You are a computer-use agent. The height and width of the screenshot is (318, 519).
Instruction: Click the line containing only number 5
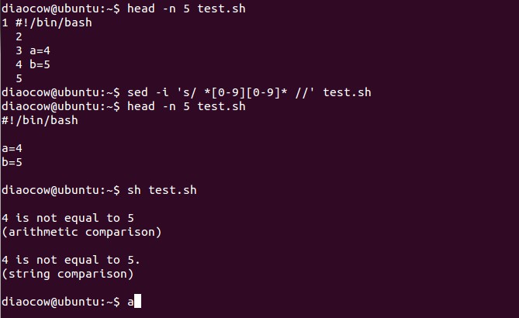19,78
